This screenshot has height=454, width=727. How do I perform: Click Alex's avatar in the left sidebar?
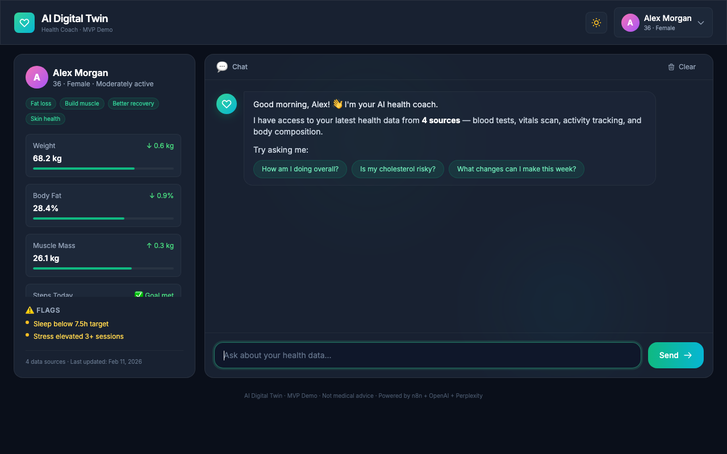point(36,77)
